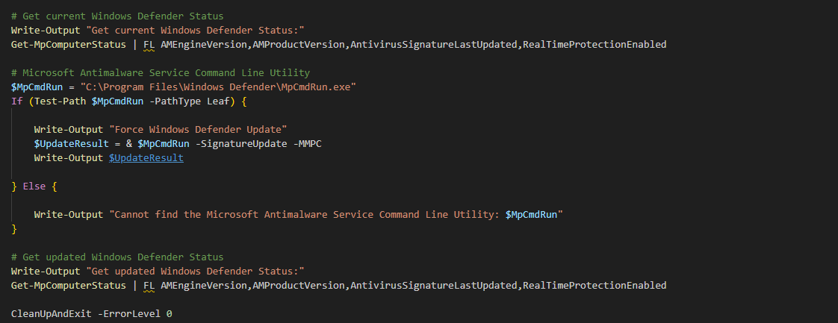Click Write-Output on the "Cannot find" line
The image size is (838, 323).
click(x=69, y=215)
